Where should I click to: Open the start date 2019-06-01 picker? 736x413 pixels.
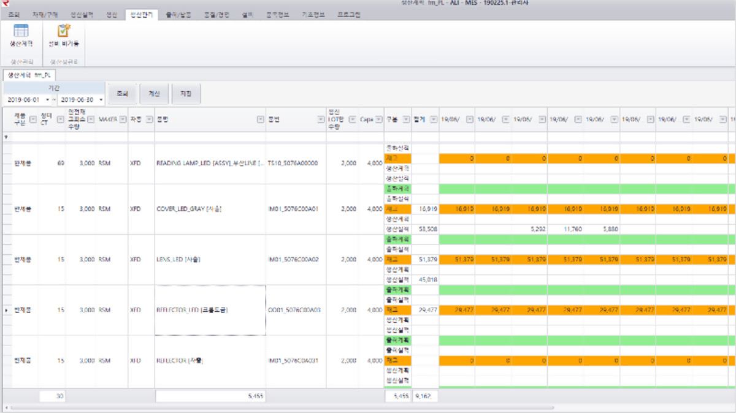[47, 99]
